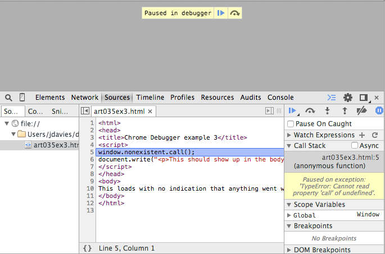Open the Timeline panel
Image resolution: width=385 pixels, height=254 pixels.
[x=150, y=98]
